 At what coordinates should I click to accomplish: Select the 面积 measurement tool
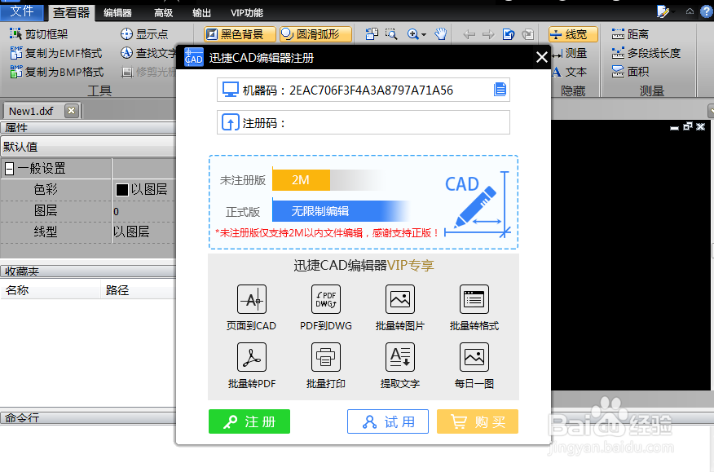click(x=630, y=72)
